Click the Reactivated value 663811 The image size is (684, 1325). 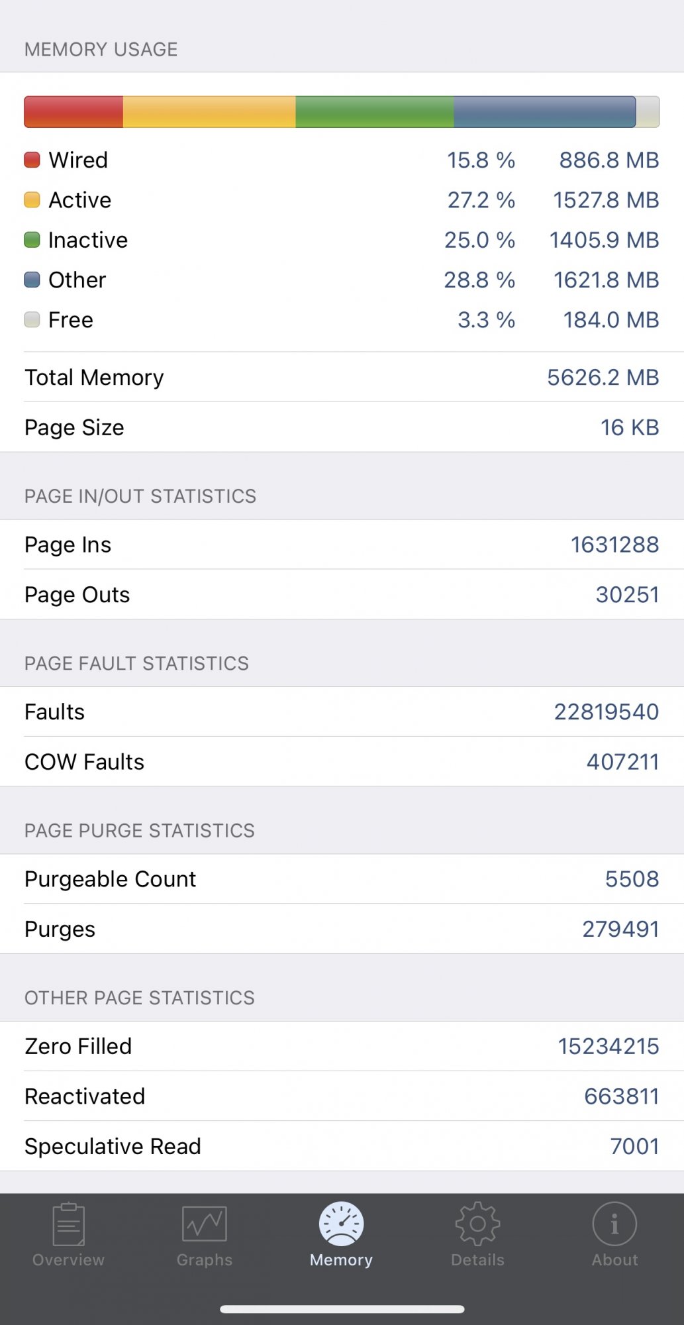coord(621,1096)
